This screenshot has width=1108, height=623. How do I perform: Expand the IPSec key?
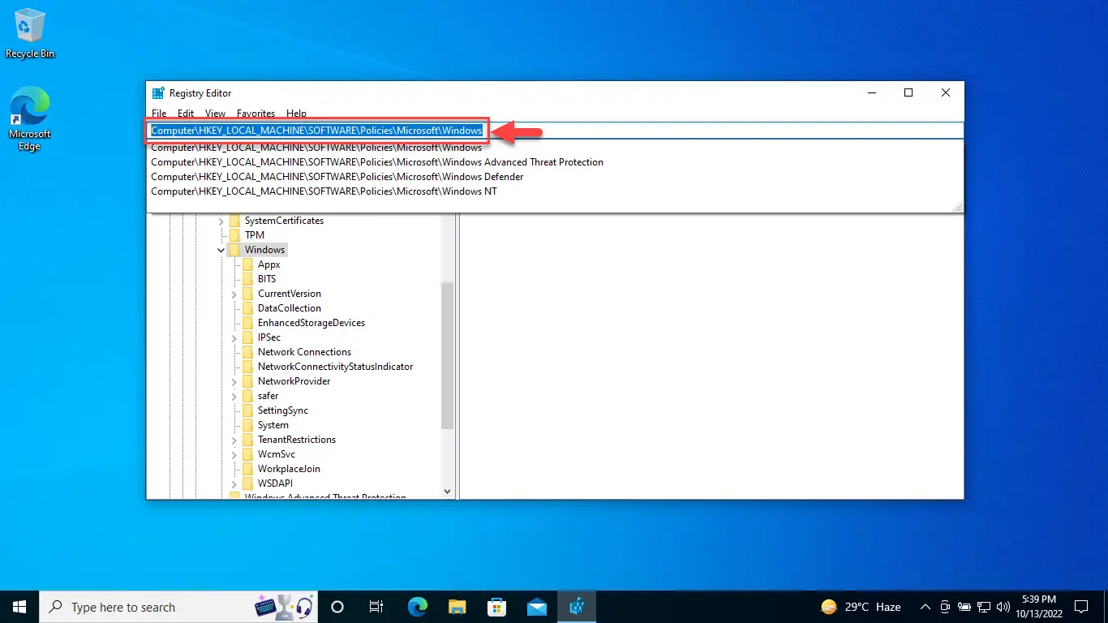tap(234, 337)
